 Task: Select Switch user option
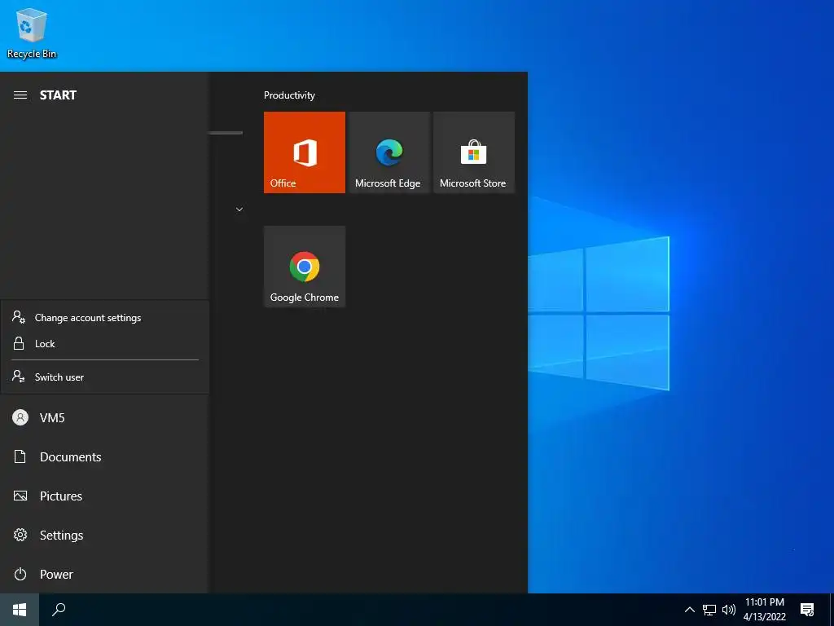click(x=105, y=377)
